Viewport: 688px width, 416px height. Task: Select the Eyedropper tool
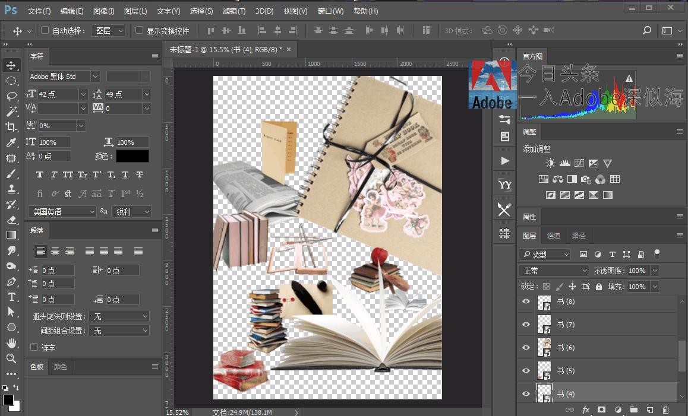pos(11,142)
